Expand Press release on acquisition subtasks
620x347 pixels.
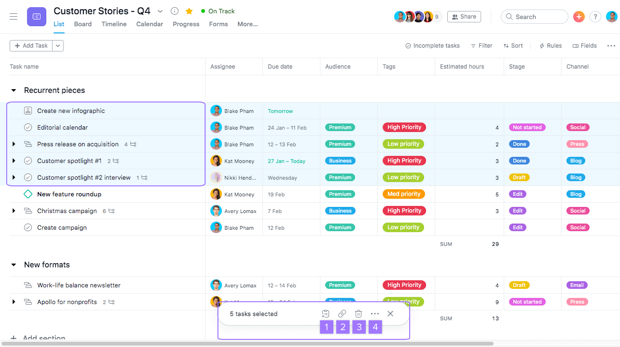(x=14, y=144)
